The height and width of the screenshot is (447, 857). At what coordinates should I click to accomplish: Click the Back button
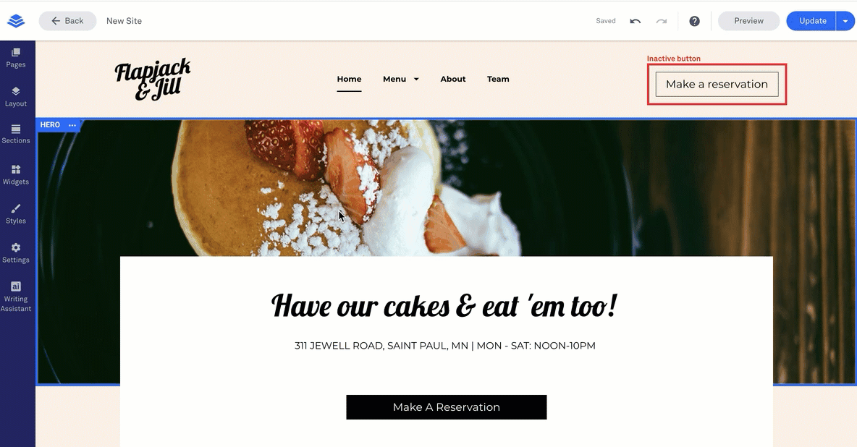click(68, 21)
